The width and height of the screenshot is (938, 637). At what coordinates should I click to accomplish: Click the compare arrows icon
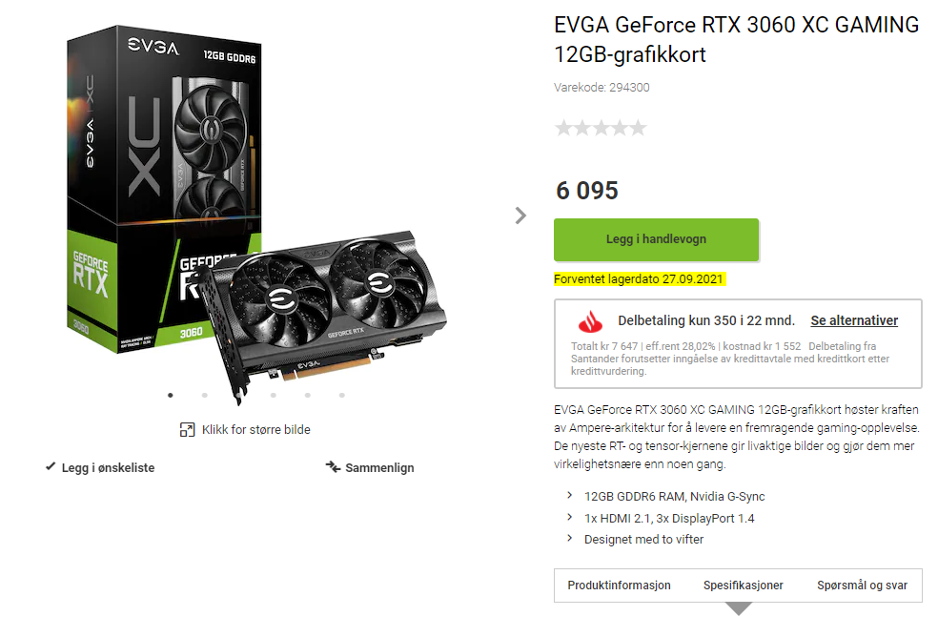pos(334,466)
